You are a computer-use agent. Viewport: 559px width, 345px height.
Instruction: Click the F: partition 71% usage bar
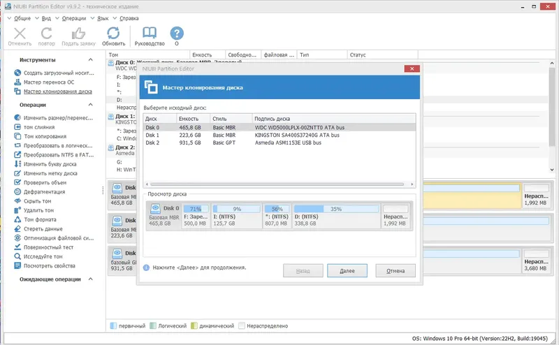[196, 209]
